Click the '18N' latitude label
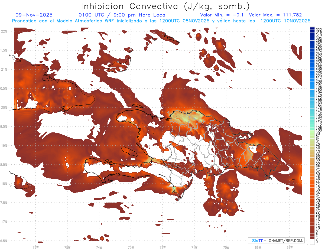The height and width of the screenshot is (251, 325). 4,184
